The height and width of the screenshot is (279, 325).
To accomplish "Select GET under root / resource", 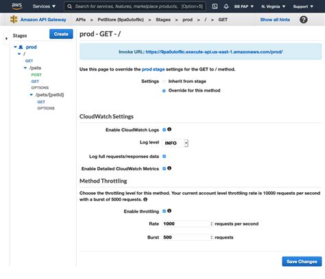I will (x=29, y=61).
